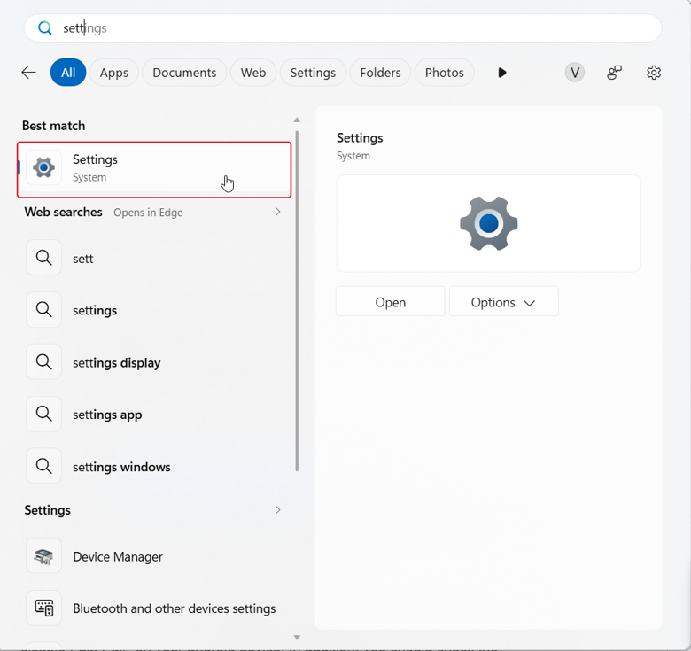Viewport: 691px width, 651px height.
Task: Open the V user account avatar
Action: click(575, 73)
